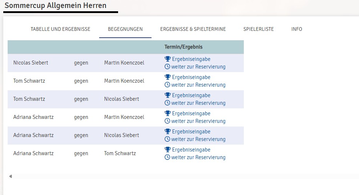This screenshot has height=195, width=359.
Task: Click the Termin/Ergebnis column header
Action: click(183, 47)
